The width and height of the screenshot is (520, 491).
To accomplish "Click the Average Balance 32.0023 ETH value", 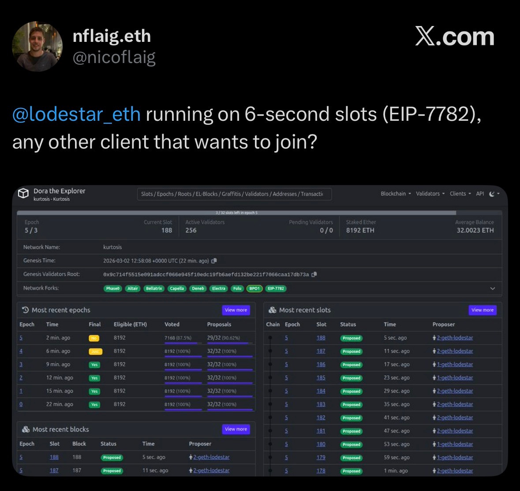I will click(x=475, y=230).
